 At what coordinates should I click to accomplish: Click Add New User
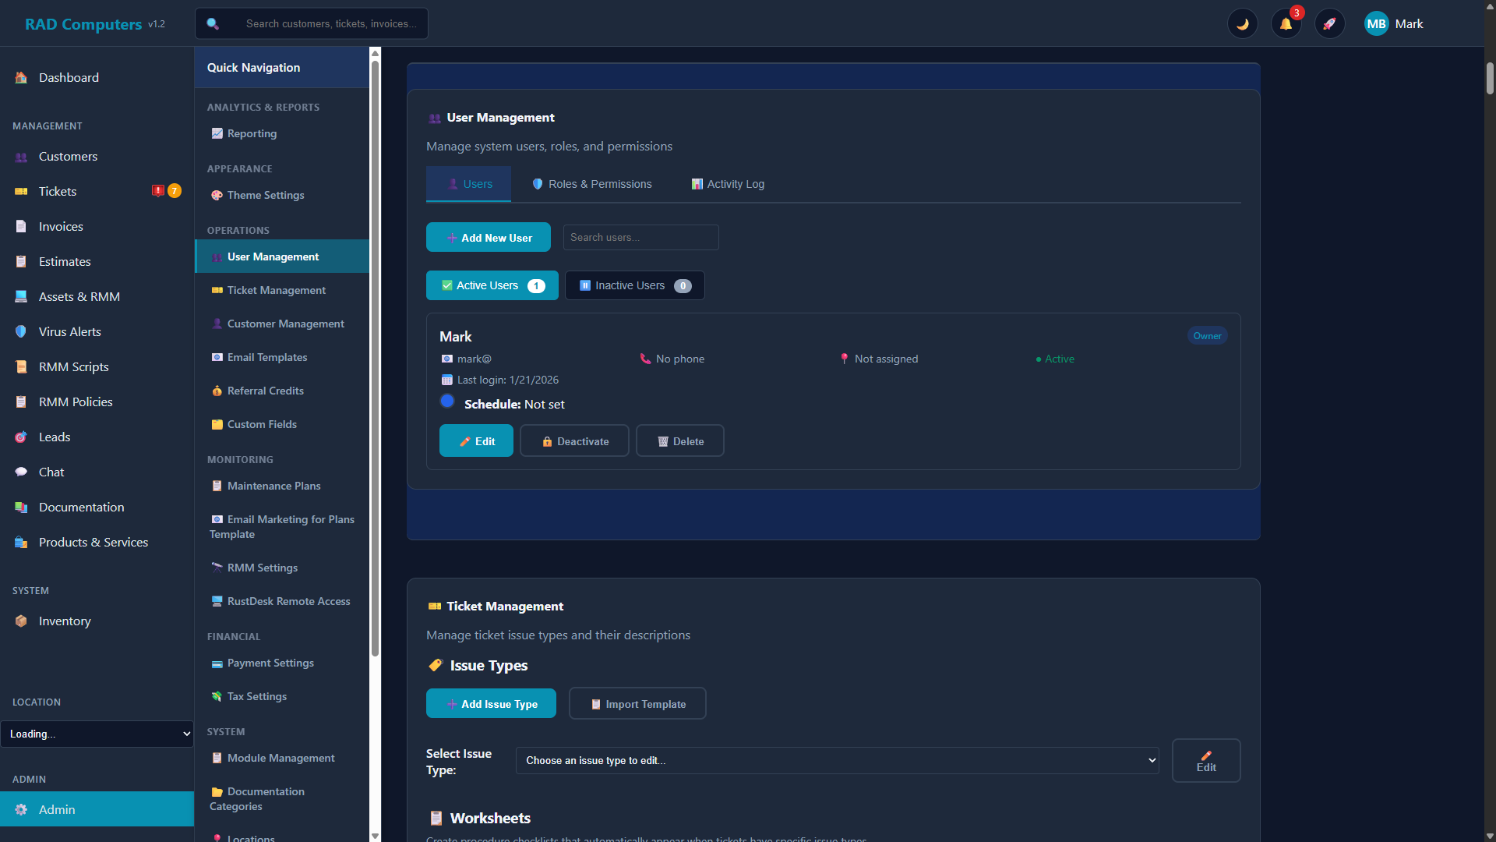point(489,237)
